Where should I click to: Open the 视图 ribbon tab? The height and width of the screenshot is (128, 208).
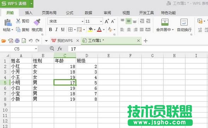126,13
